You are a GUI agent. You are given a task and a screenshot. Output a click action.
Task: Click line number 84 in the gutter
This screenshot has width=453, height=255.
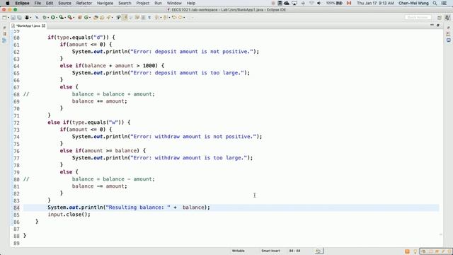tap(16, 208)
